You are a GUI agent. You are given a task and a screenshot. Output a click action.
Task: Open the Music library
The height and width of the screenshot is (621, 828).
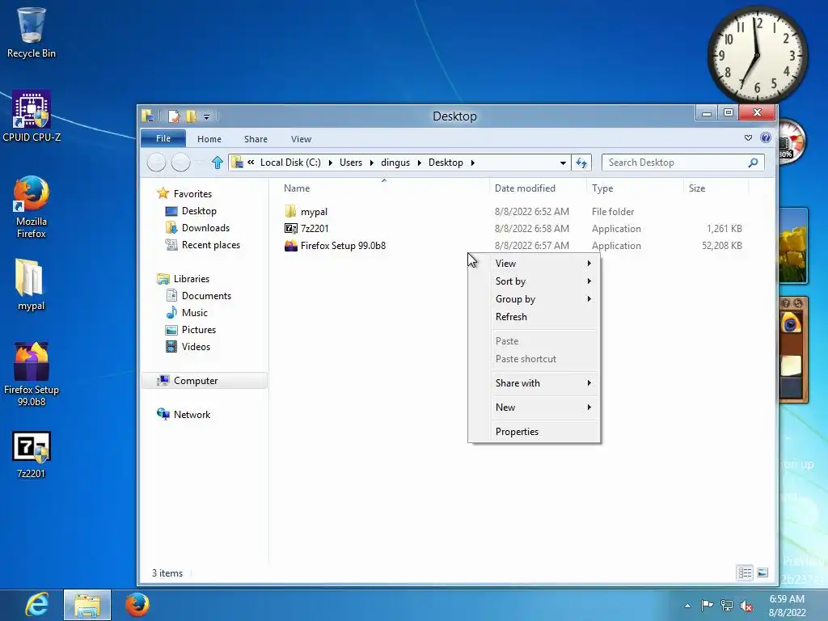194,313
